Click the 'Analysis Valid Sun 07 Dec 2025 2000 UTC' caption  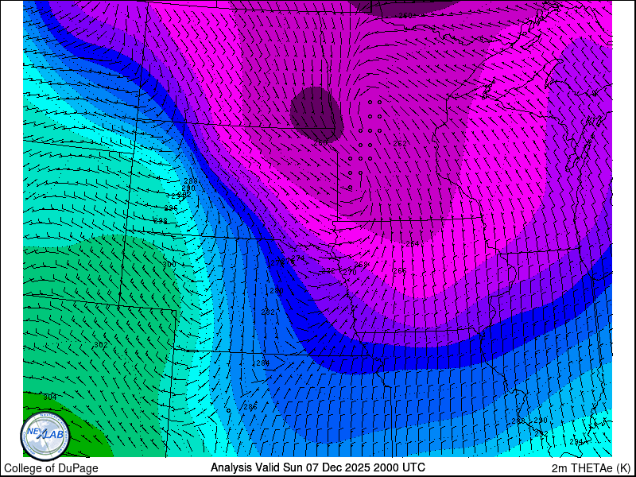pos(318,467)
